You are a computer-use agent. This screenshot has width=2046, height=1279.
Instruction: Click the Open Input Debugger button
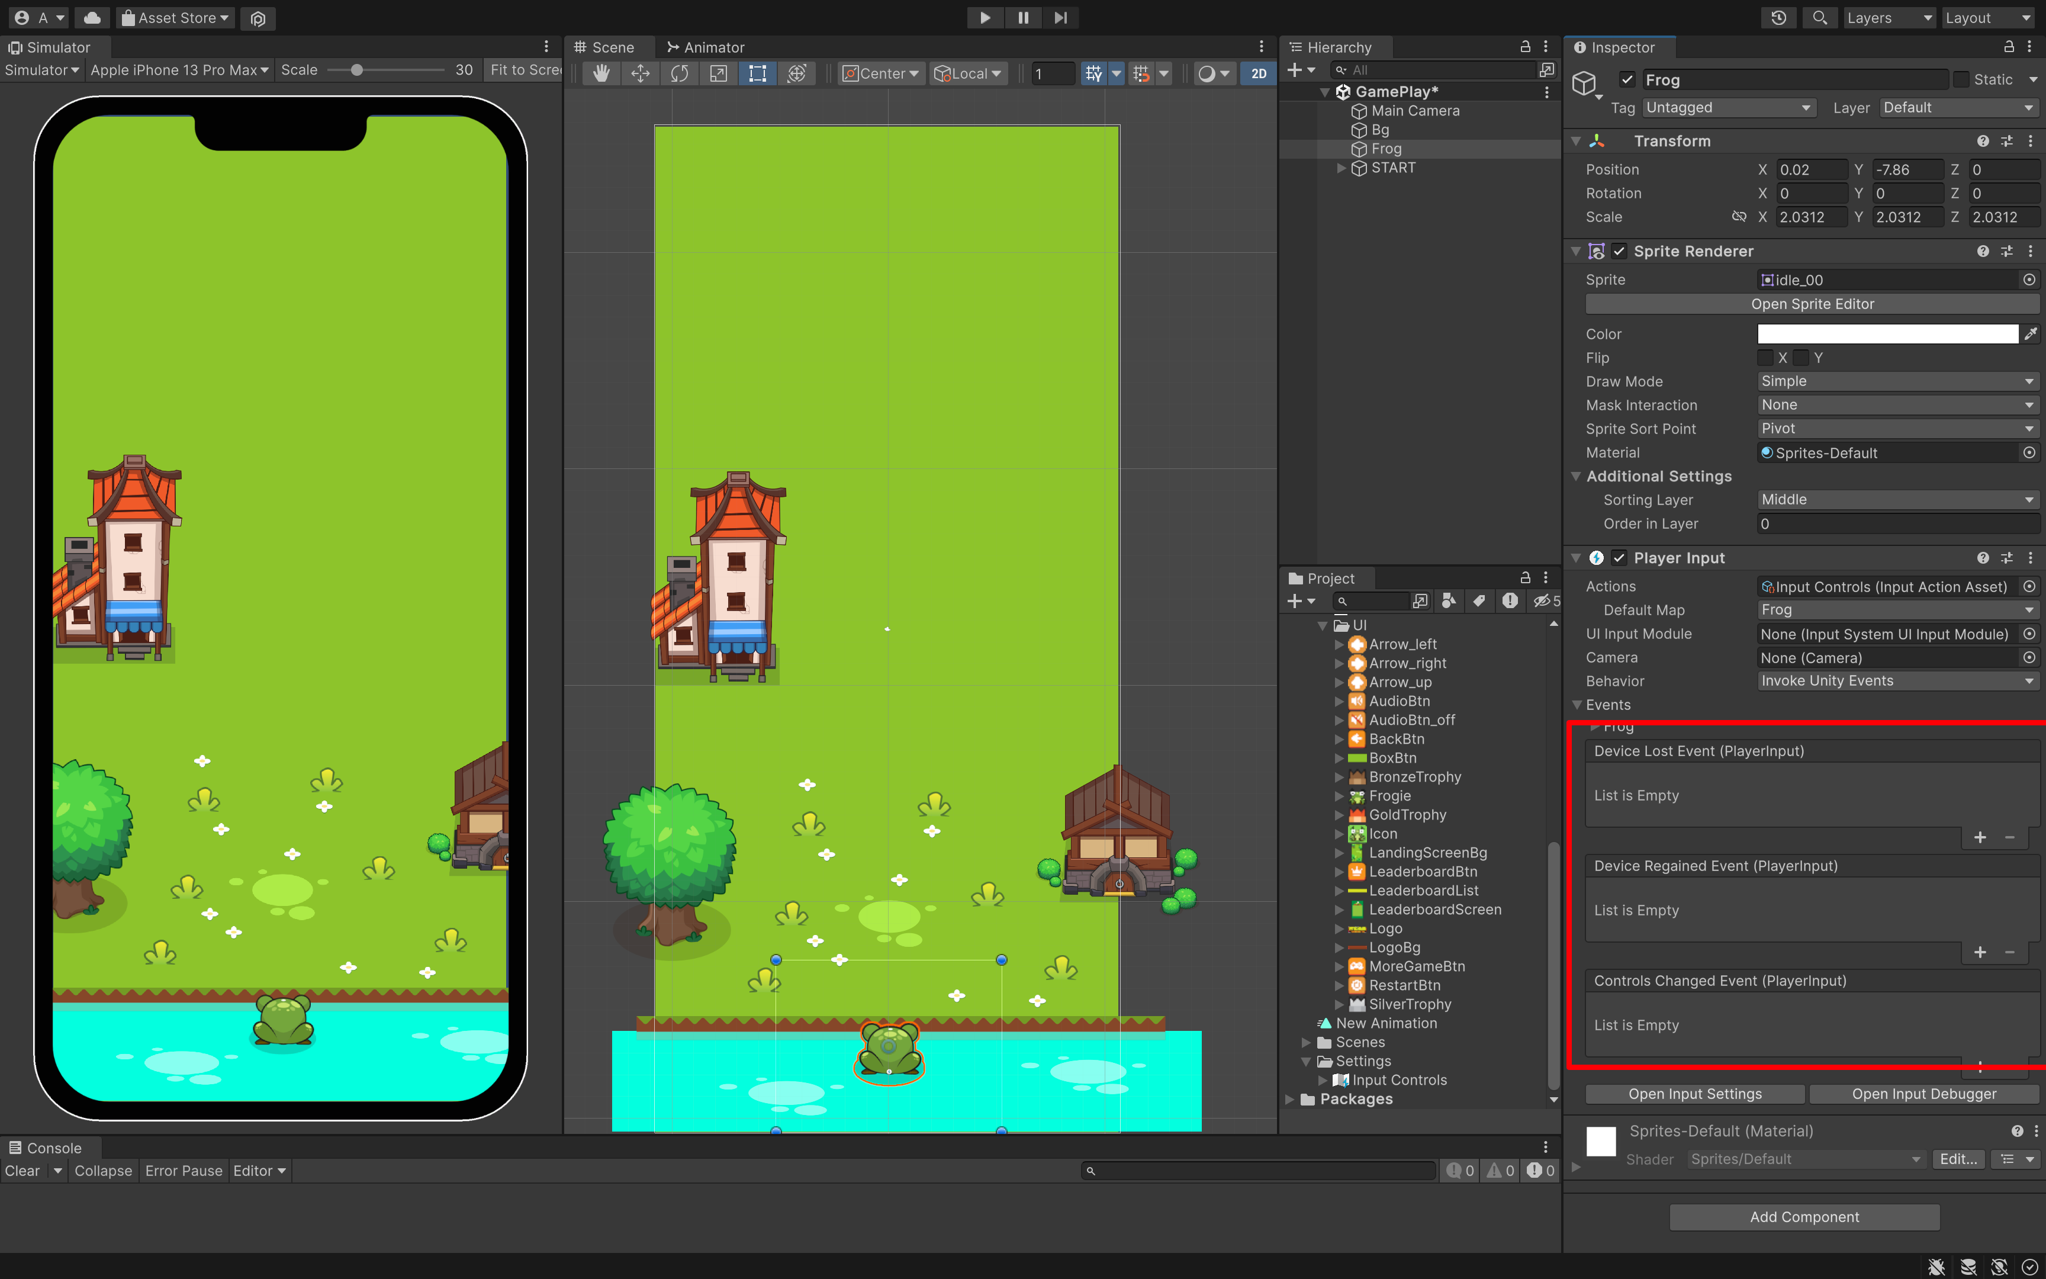(1923, 1094)
